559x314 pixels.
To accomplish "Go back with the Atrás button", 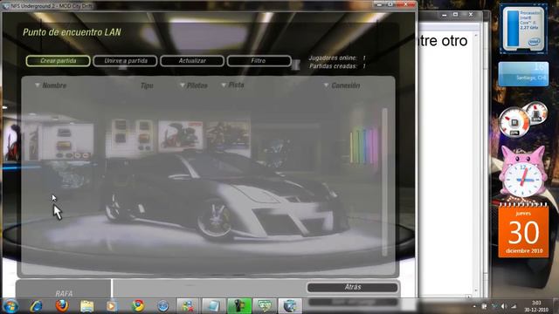I will click(353, 287).
